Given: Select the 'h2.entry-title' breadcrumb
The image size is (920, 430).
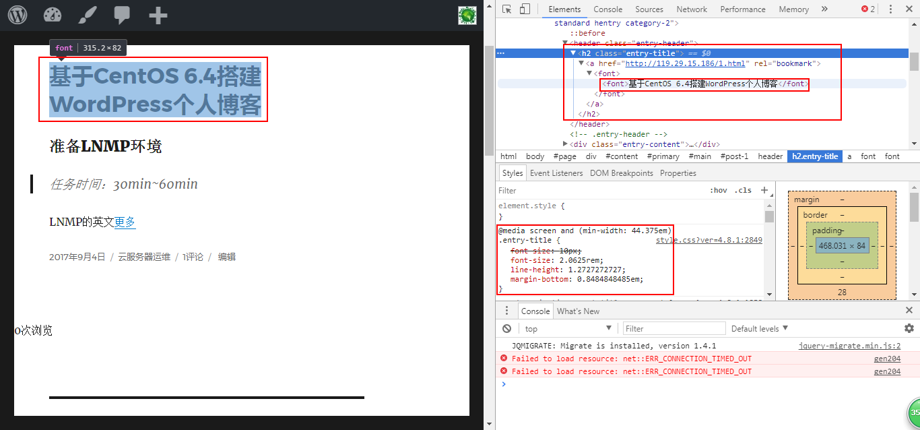Looking at the screenshot, I should [x=815, y=156].
